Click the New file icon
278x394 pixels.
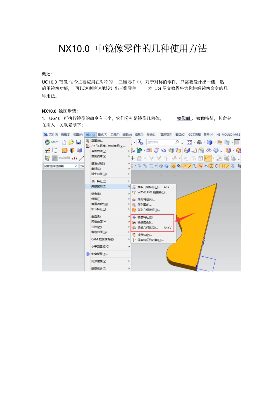[64, 142]
